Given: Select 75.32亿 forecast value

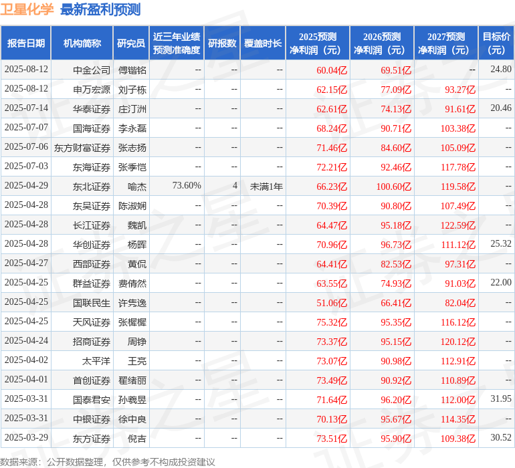Looking at the screenshot, I should coord(332,322).
